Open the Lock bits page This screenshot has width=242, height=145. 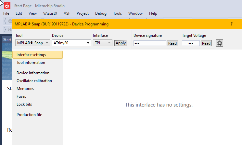24,104
